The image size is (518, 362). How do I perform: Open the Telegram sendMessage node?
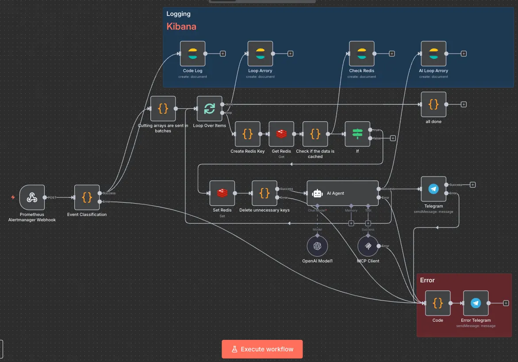[433, 189]
